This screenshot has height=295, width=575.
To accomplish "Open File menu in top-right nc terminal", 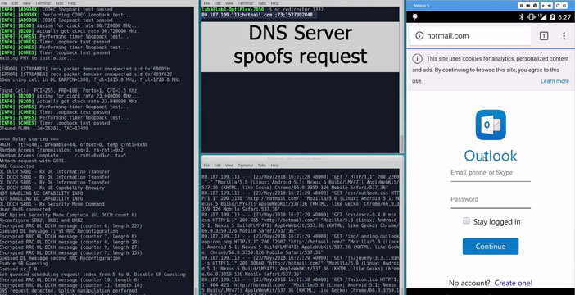I will 207,3.
